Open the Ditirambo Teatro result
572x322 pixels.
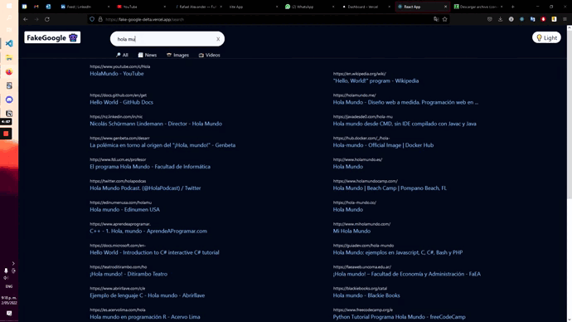click(128, 274)
